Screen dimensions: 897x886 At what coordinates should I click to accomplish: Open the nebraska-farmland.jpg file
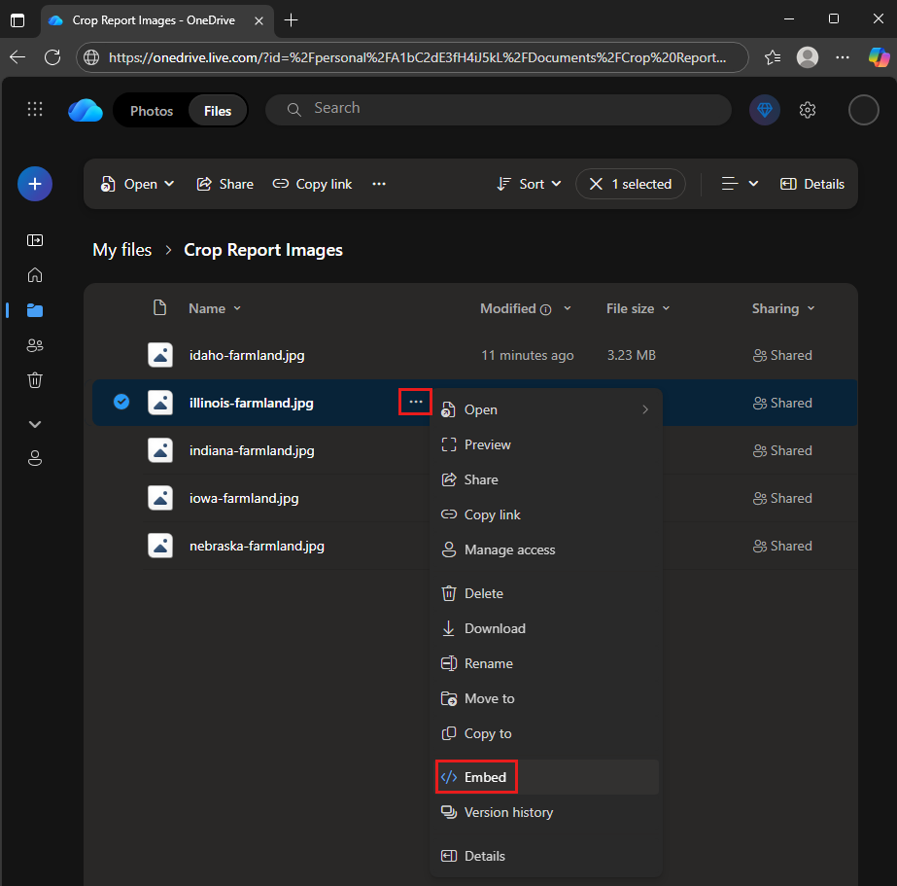tap(257, 546)
